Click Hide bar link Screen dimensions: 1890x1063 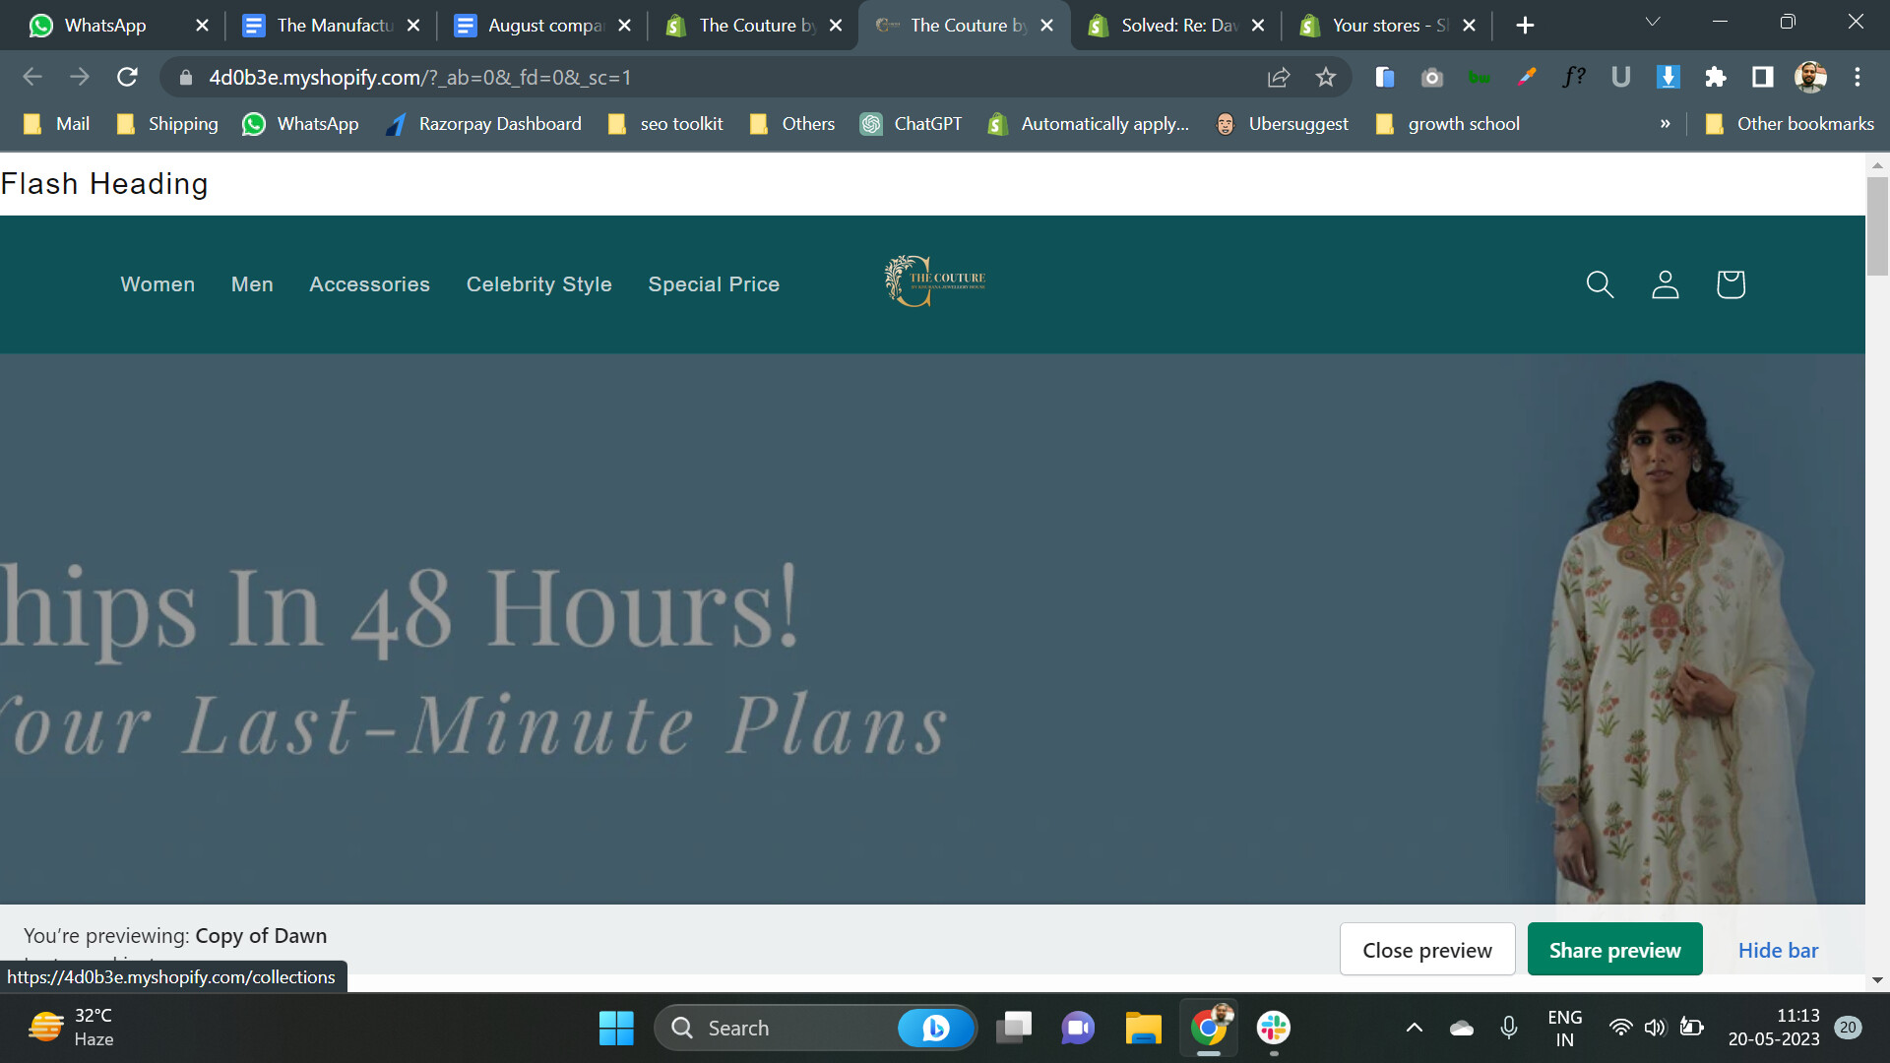point(1778,950)
